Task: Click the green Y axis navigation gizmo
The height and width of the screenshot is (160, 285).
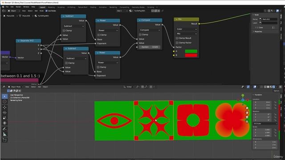Action: 243,95
